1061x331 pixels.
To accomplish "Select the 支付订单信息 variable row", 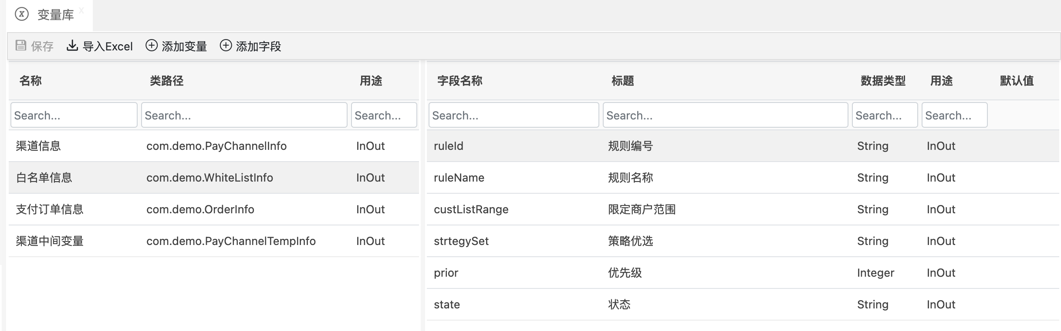I will (x=50, y=209).
